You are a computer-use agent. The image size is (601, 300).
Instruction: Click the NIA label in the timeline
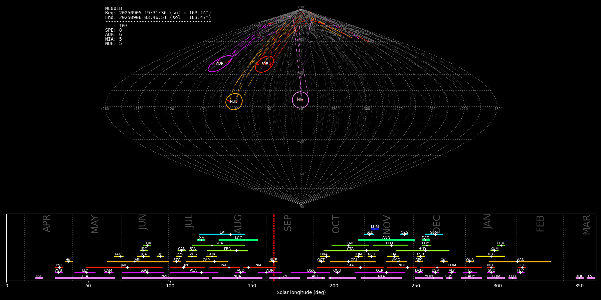pos(258,265)
